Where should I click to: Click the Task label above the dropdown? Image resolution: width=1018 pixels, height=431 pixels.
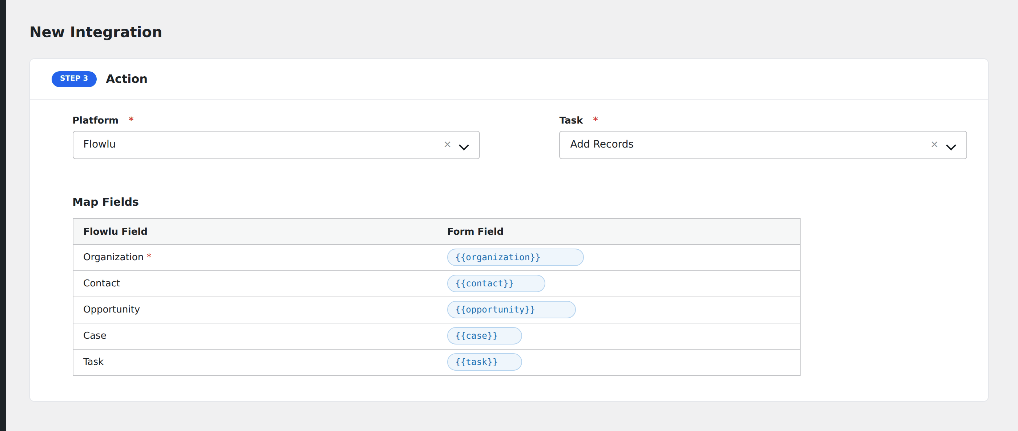[x=571, y=120]
